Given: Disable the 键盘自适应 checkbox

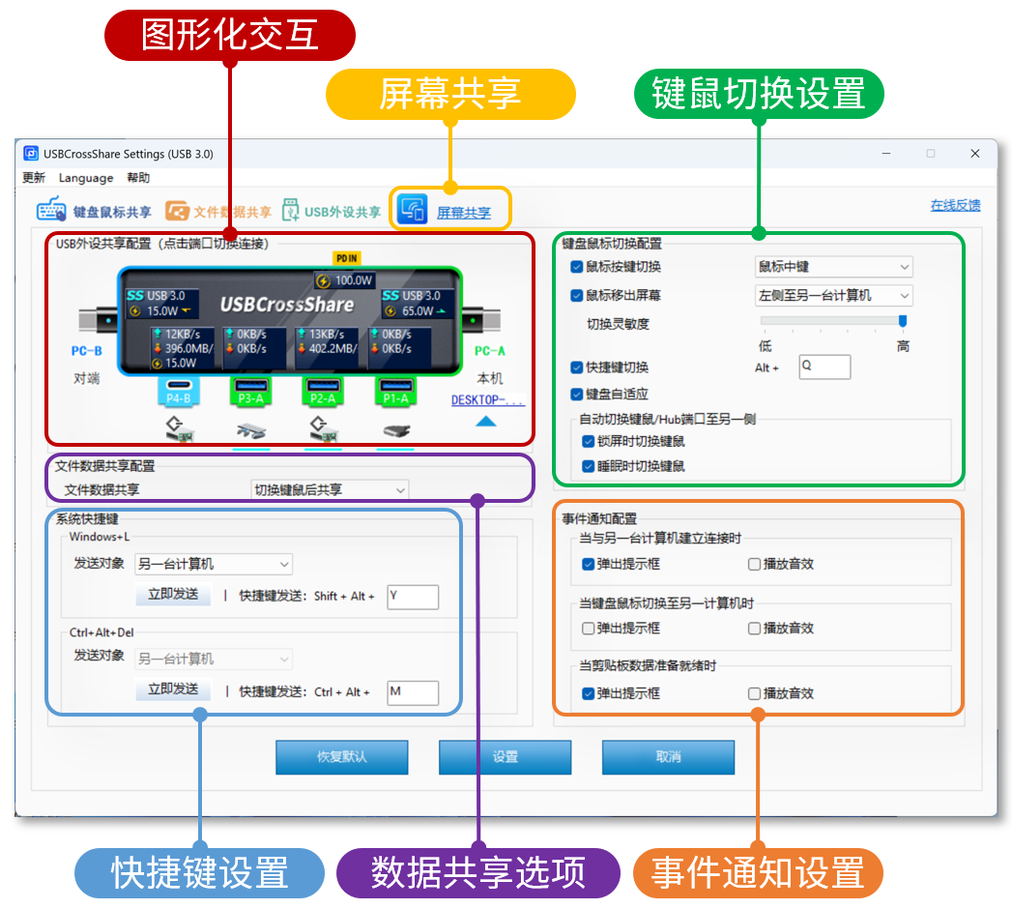Looking at the screenshot, I should click(577, 395).
